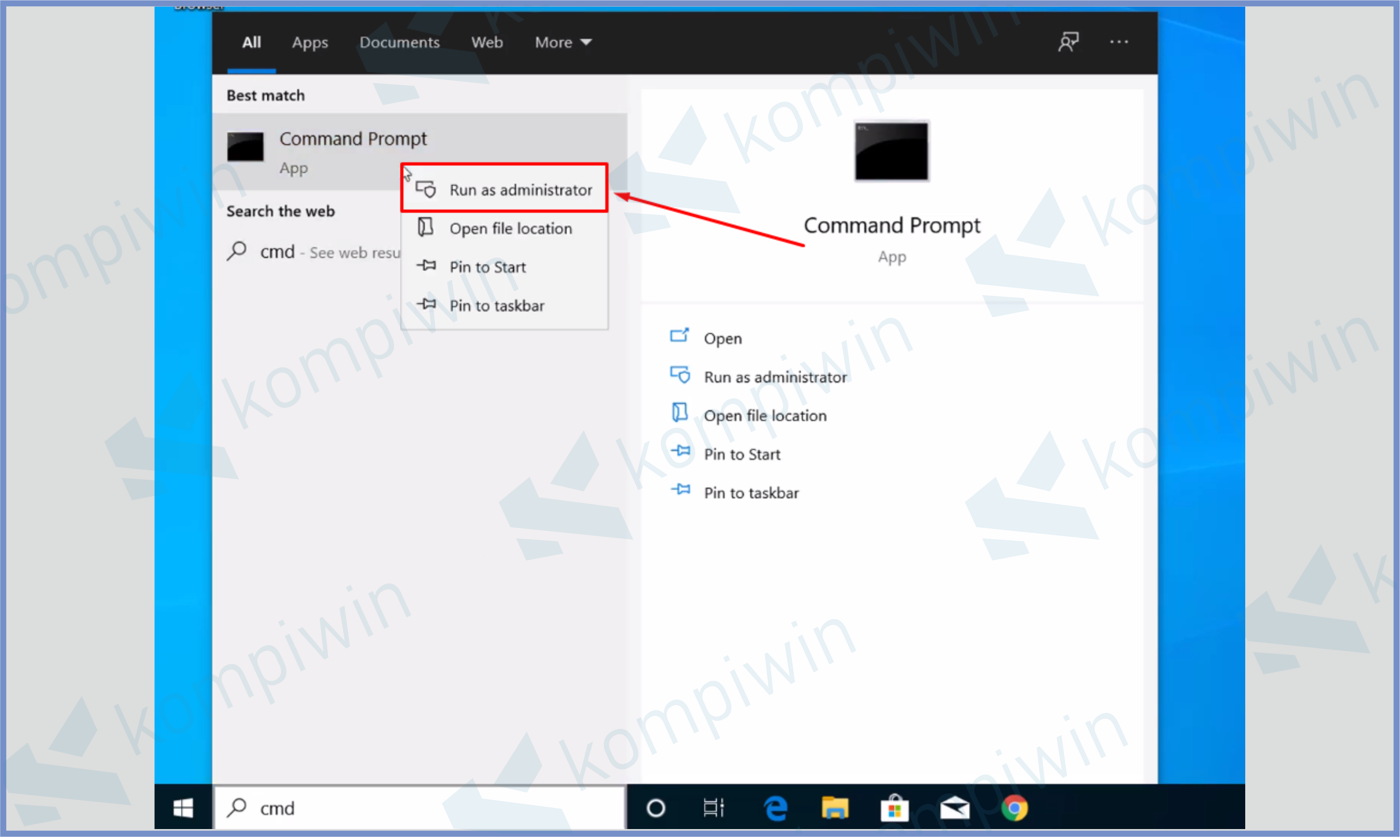Click Pin to taskbar in preview pane
The width and height of the screenshot is (1400, 837).
751,493
